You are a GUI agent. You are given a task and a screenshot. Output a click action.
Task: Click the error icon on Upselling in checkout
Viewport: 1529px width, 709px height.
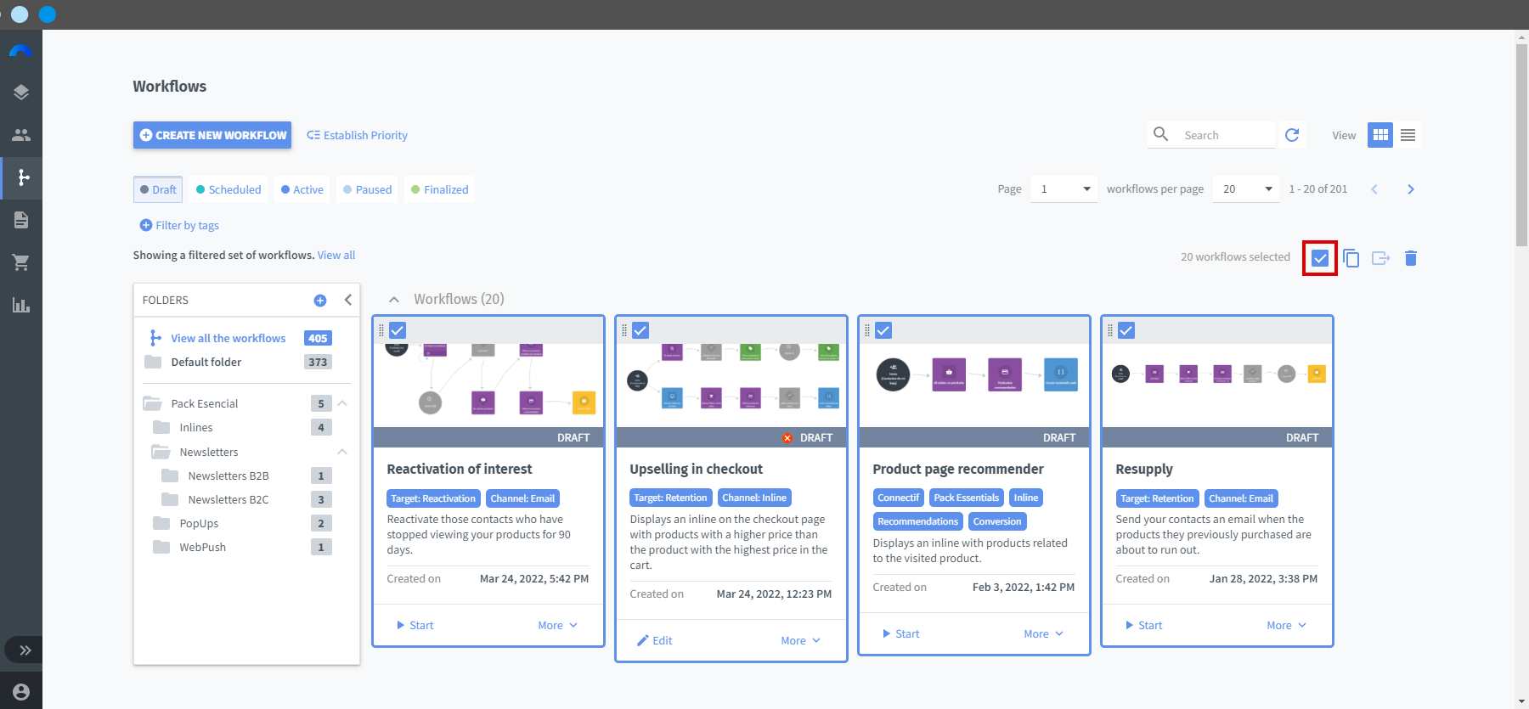point(787,437)
